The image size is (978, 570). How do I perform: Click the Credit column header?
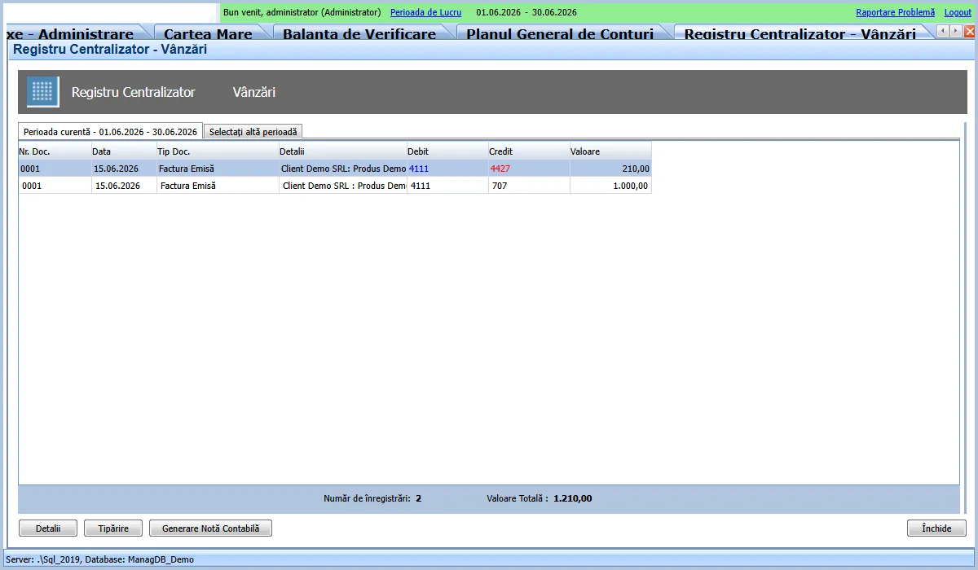(529, 151)
